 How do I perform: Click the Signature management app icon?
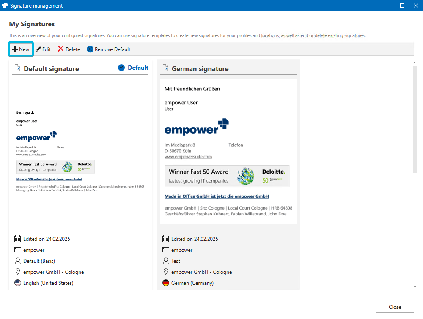[x=5, y=5]
